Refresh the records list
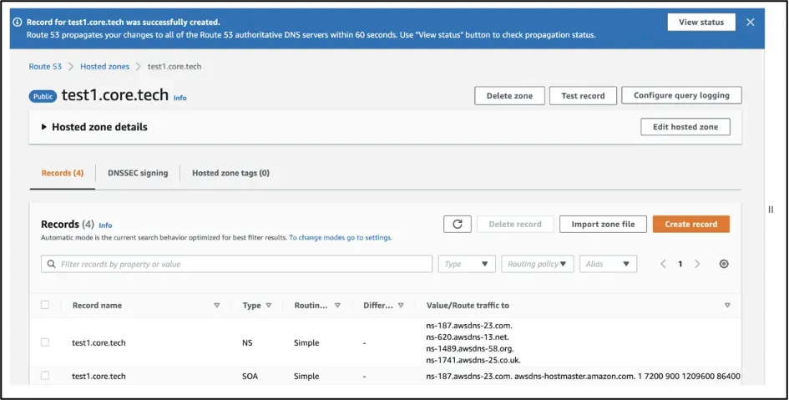This screenshot has width=789, height=400. click(457, 224)
